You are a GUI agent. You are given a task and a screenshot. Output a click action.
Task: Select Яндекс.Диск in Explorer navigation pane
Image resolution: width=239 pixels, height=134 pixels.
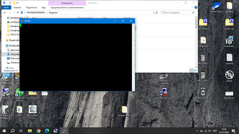(13, 40)
